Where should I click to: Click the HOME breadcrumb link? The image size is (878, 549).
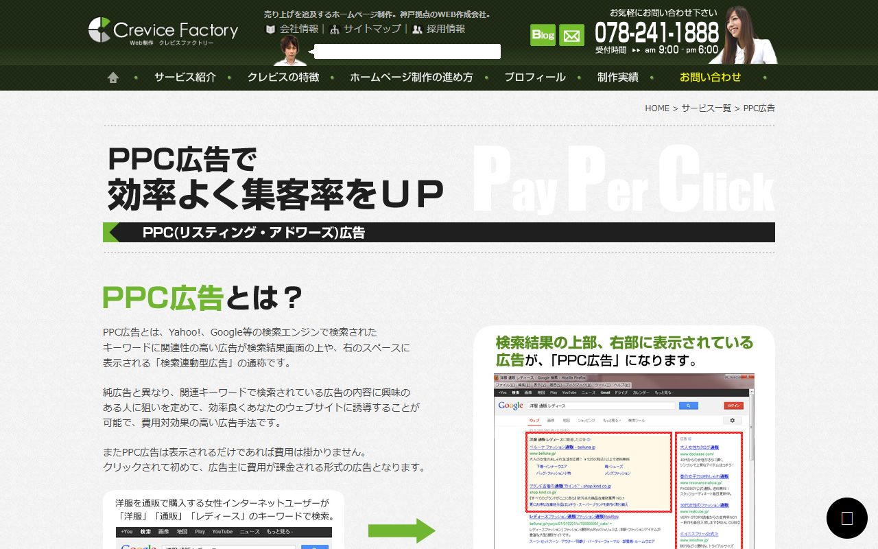(656, 108)
